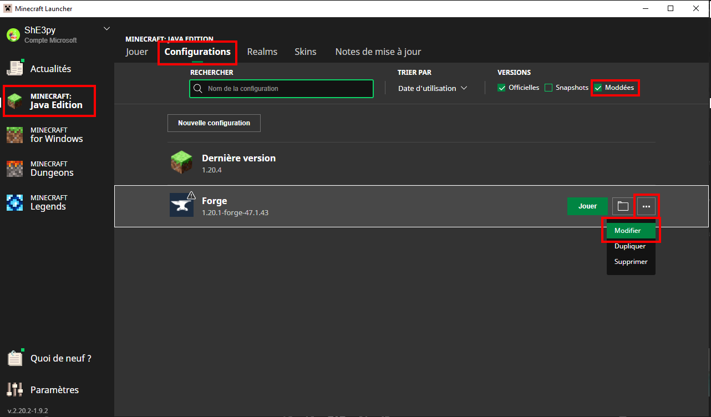Switch to the Jouer tab
711x417 pixels.
click(x=137, y=52)
